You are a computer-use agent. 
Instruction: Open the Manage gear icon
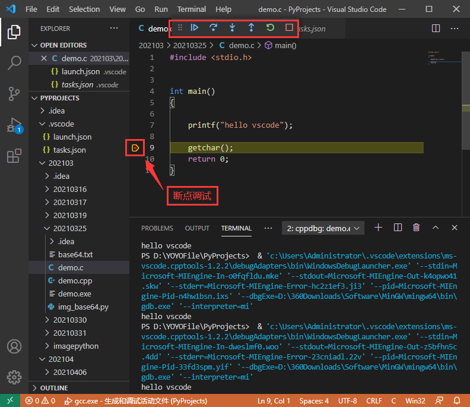point(14,377)
